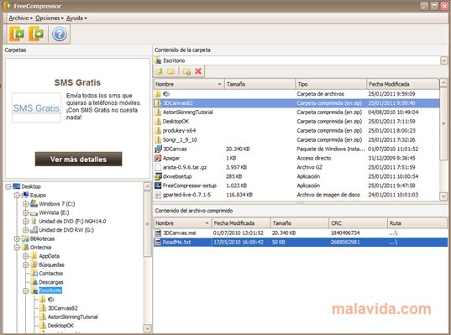451x335 pixels.
Task: Collapse the Ontecnia tree node
Action: pos(17,248)
